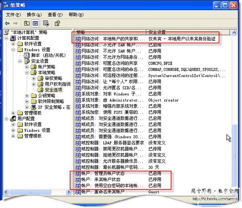
Task: Click policy icon beside 系统加密: 使用 FIPS
Action: tap(78, 112)
